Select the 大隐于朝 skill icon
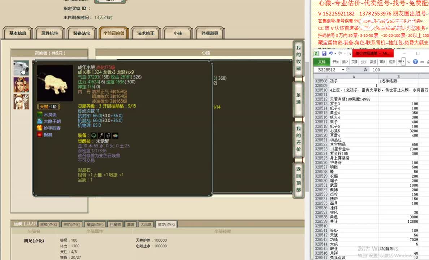This screenshot has height=260, width=429. point(39,121)
